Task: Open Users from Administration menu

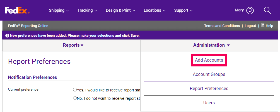Action: coord(209,103)
